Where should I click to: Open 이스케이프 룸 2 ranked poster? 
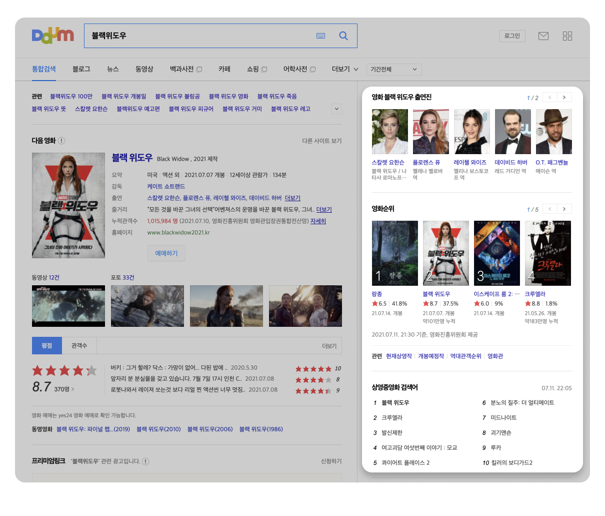pos(497,253)
